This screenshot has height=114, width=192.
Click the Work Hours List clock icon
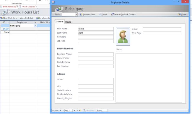(x=5, y=12)
